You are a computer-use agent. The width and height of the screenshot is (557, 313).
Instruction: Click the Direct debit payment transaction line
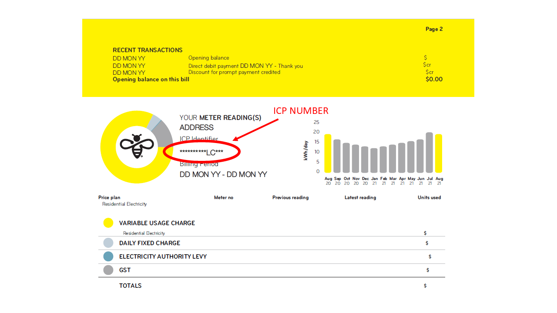click(245, 66)
